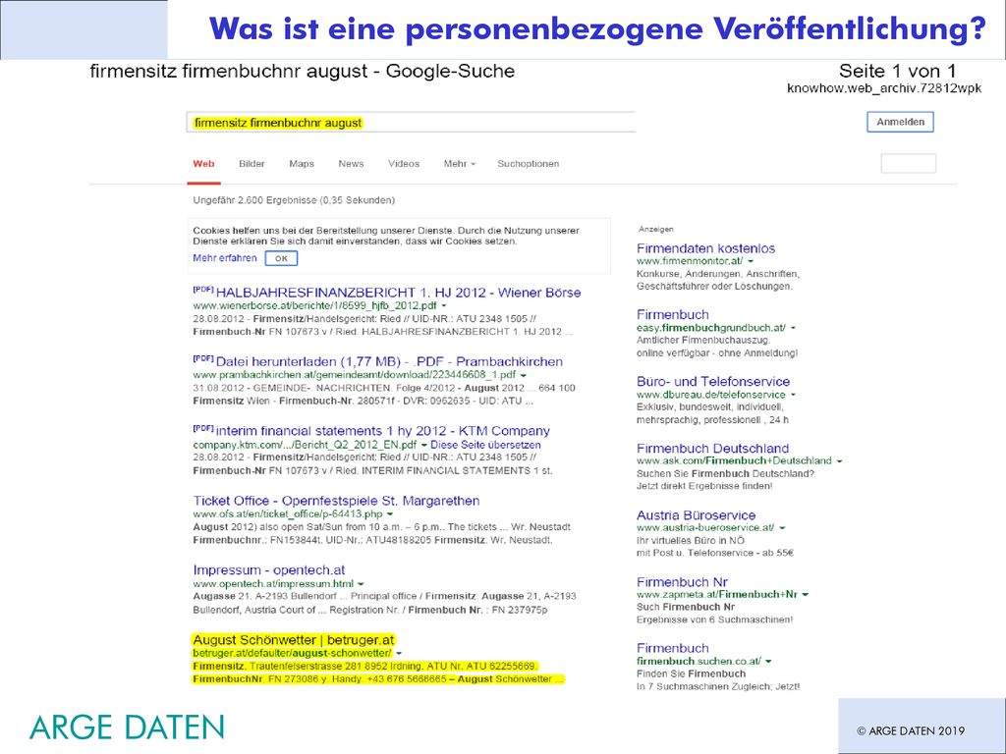1006x754 pixels.
Task: Open Firmenbuch suchen.co.at ad
Action: coord(672,648)
